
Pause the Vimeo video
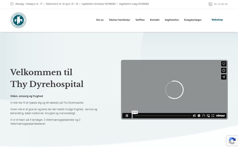(x=127, y=116)
